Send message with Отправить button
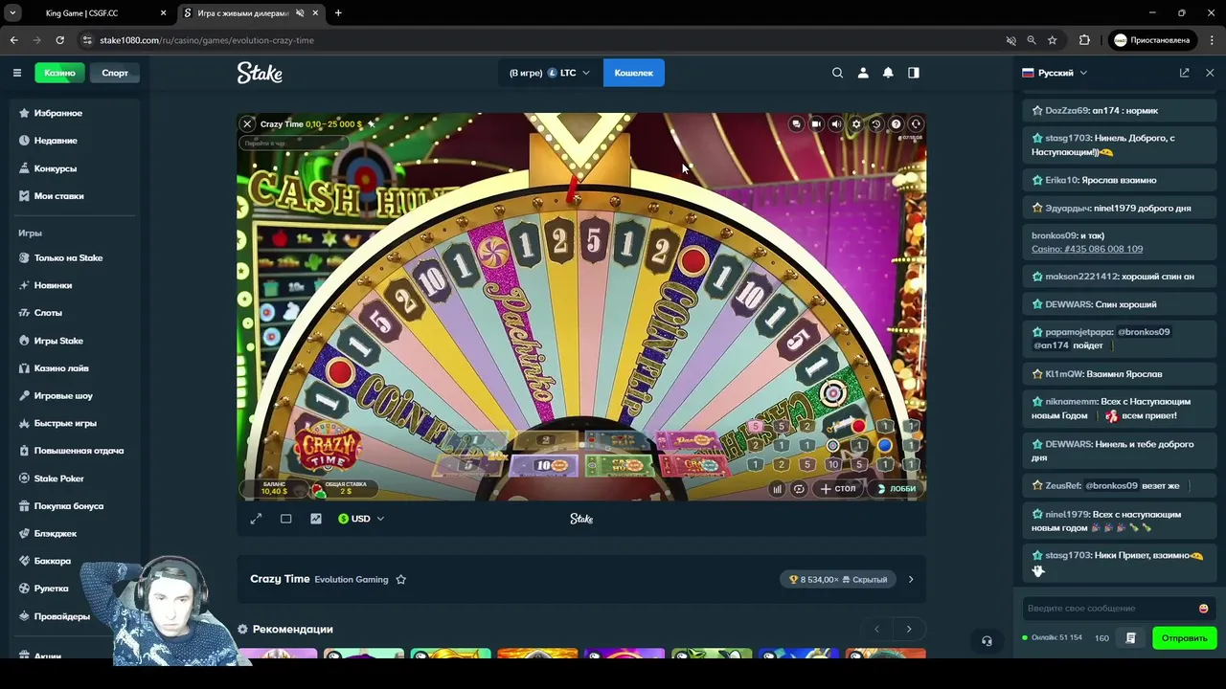The height and width of the screenshot is (689, 1226). [x=1184, y=638]
